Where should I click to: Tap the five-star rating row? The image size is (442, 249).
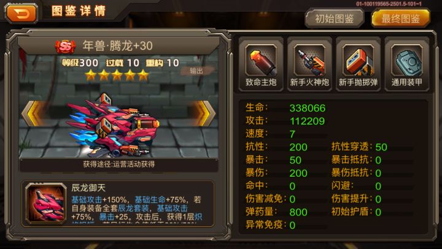coord(117,75)
